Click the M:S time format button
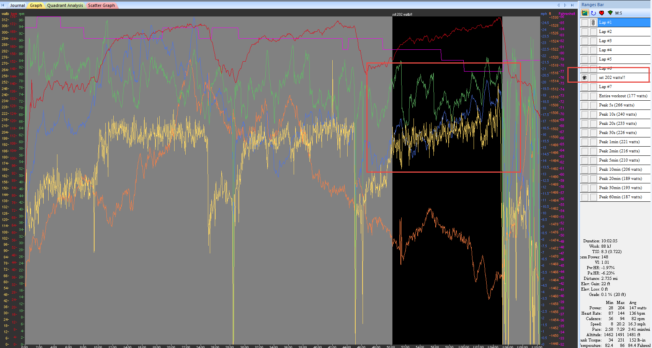The image size is (652, 348). 619,13
